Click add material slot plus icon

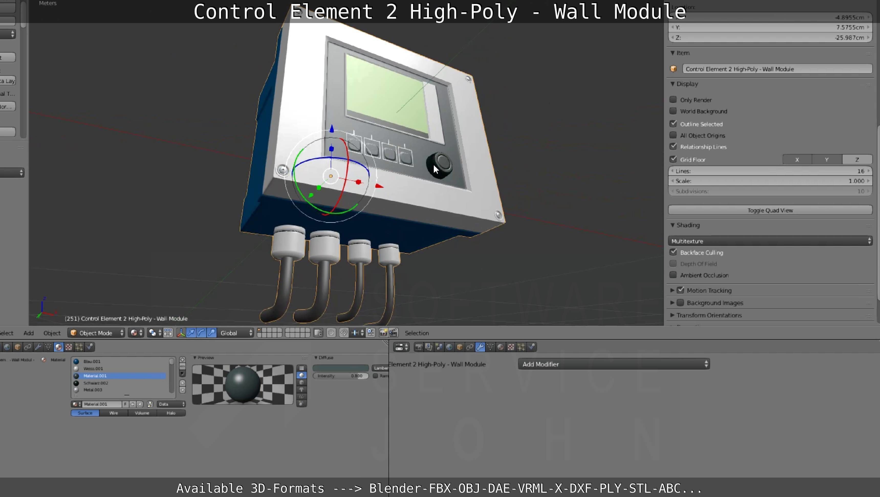[x=182, y=360]
